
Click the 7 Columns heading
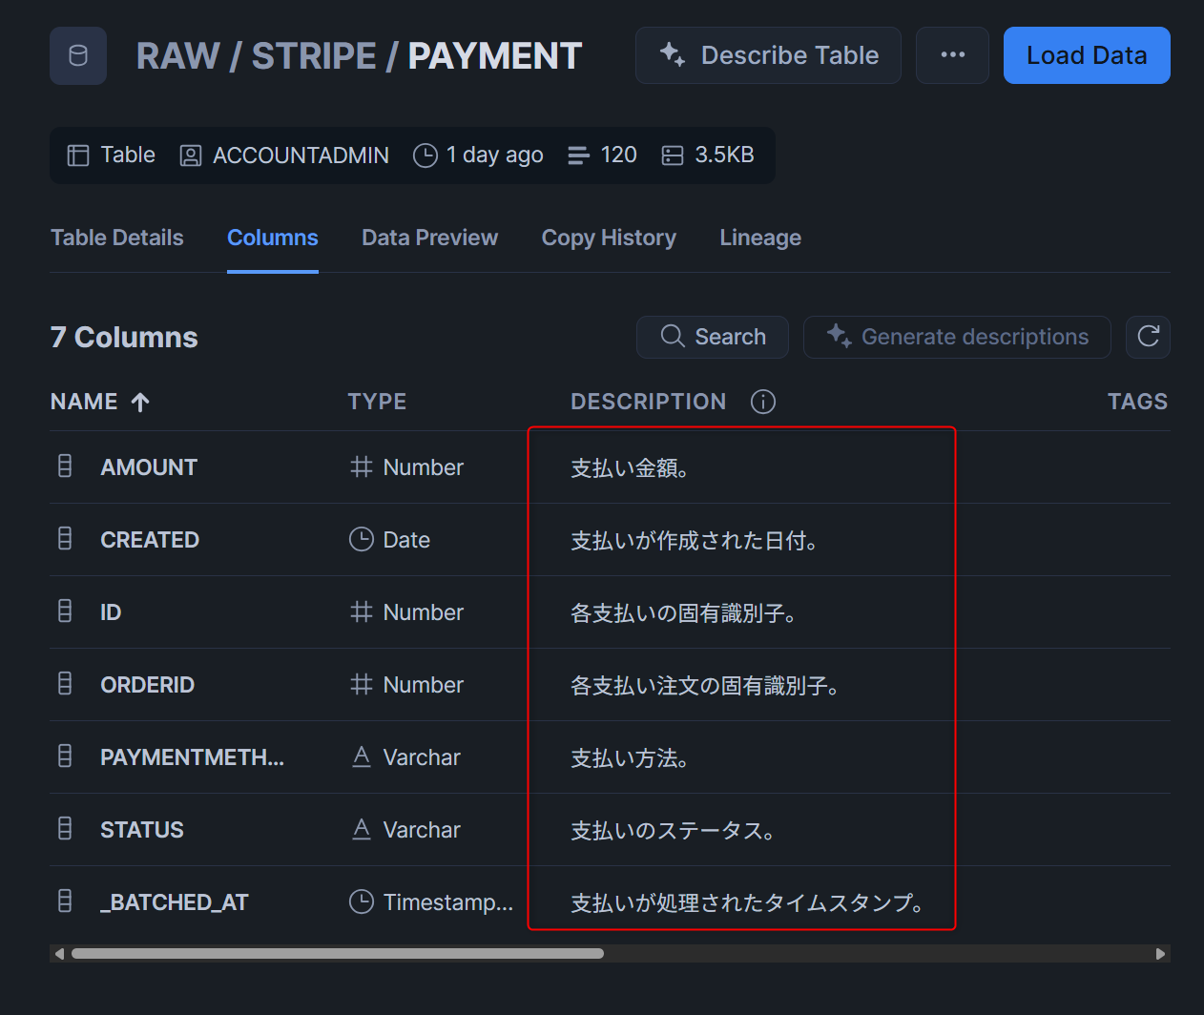pyautogui.click(x=124, y=337)
